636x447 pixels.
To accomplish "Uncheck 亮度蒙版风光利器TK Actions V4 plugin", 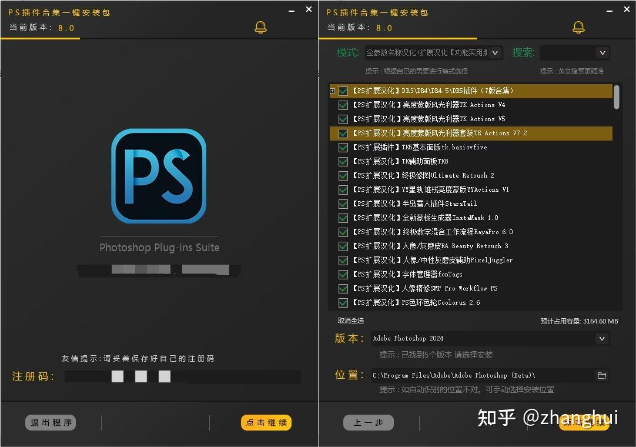I will 343,105.
